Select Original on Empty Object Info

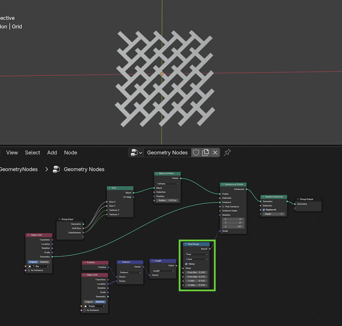tap(89, 302)
